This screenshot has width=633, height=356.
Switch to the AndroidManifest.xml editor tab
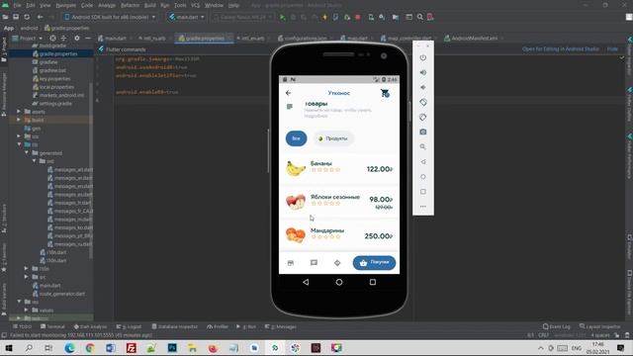pos(474,39)
